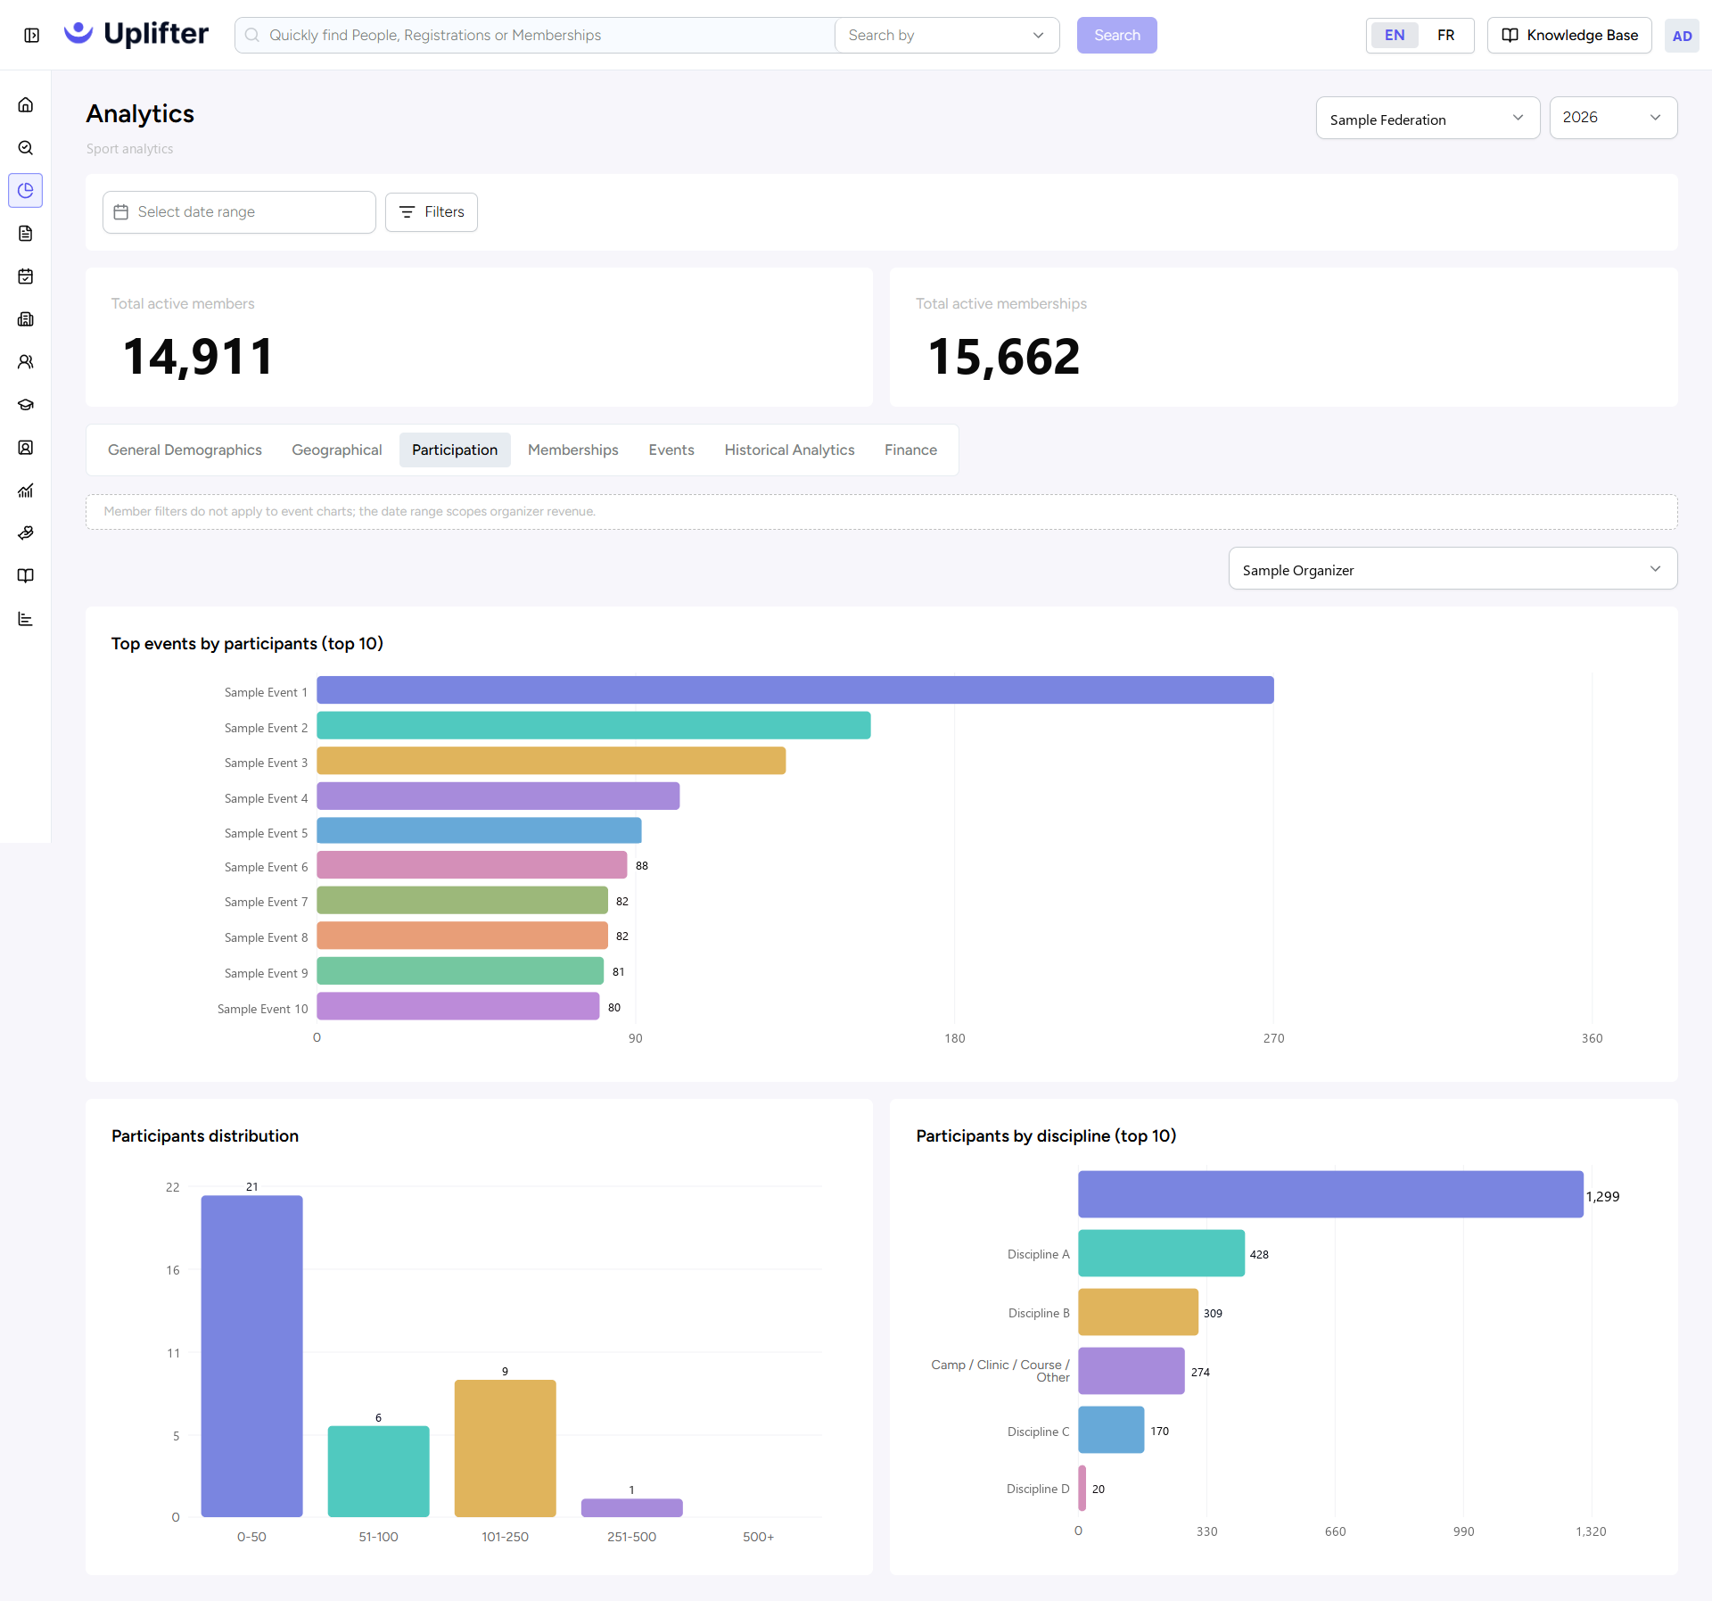Click the Camp / Clinic / Course bar
This screenshot has height=1601, width=1712.
tap(1132, 1372)
